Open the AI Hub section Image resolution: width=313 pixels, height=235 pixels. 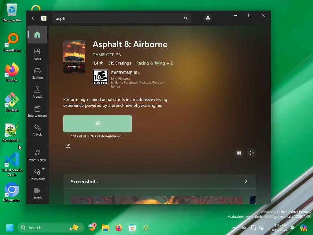tap(37, 130)
